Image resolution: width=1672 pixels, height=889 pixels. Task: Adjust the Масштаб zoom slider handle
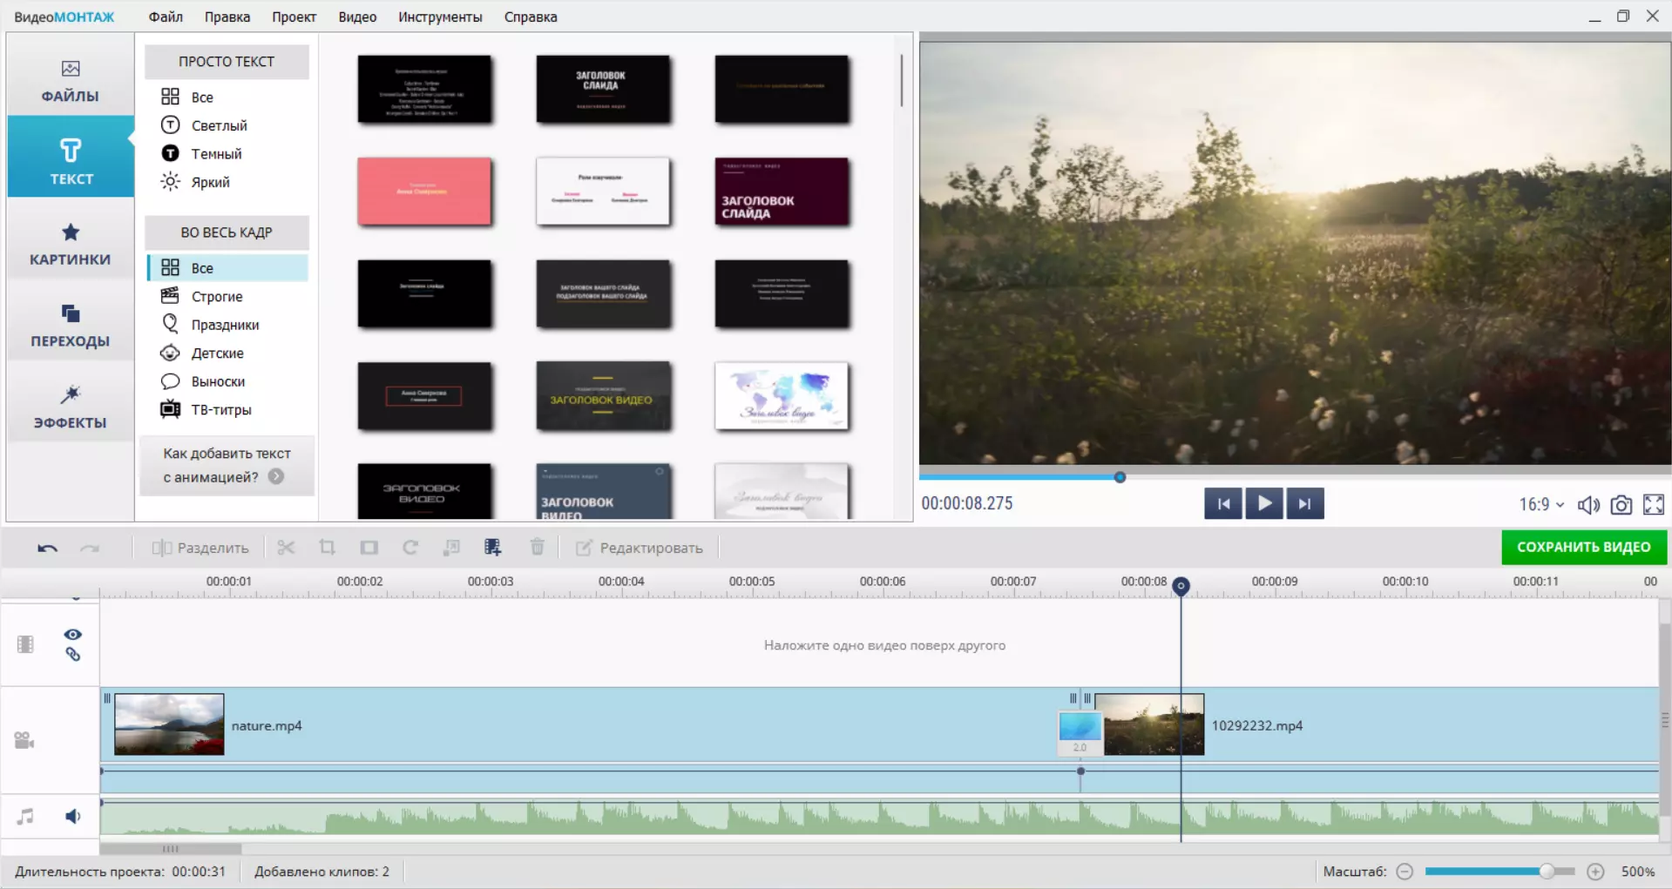tap(1547, 872)
